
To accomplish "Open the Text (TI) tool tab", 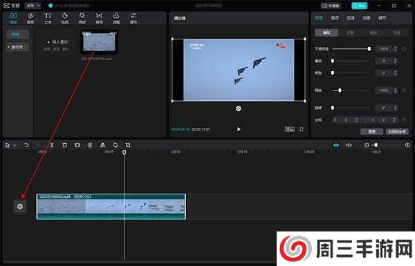I will coord(48,18).
